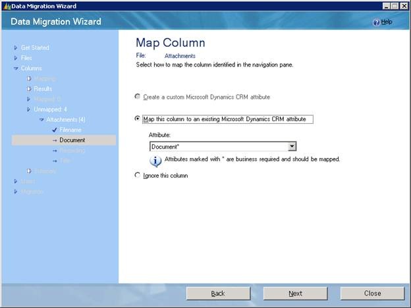Choose the 'Ignore this column' radio button
This screenshot has height=308, width=411.
(138, 176)
